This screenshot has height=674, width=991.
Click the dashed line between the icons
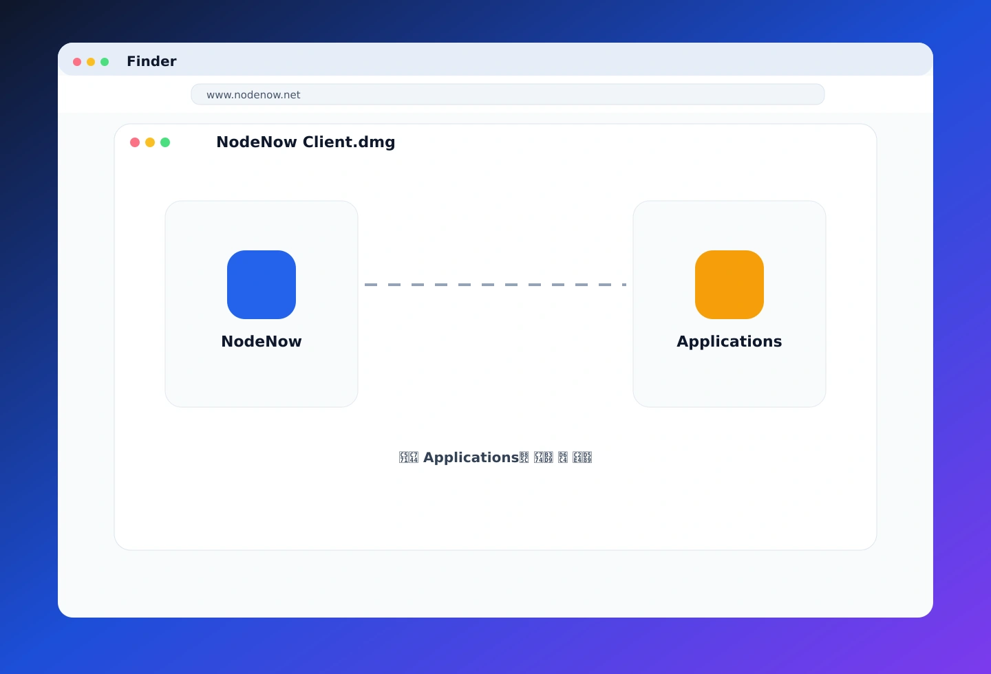click(495, 285)
